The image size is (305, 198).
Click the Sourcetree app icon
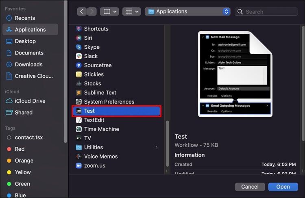coord(78,65)
